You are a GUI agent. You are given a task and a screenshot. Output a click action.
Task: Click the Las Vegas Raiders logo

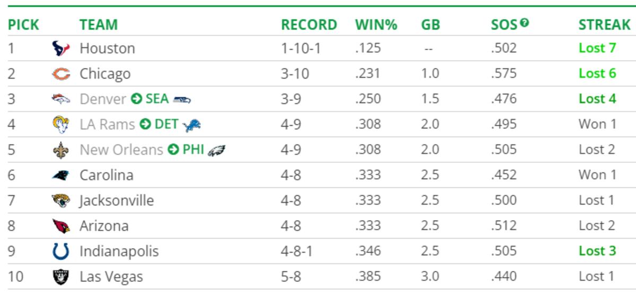click(61, 277)
